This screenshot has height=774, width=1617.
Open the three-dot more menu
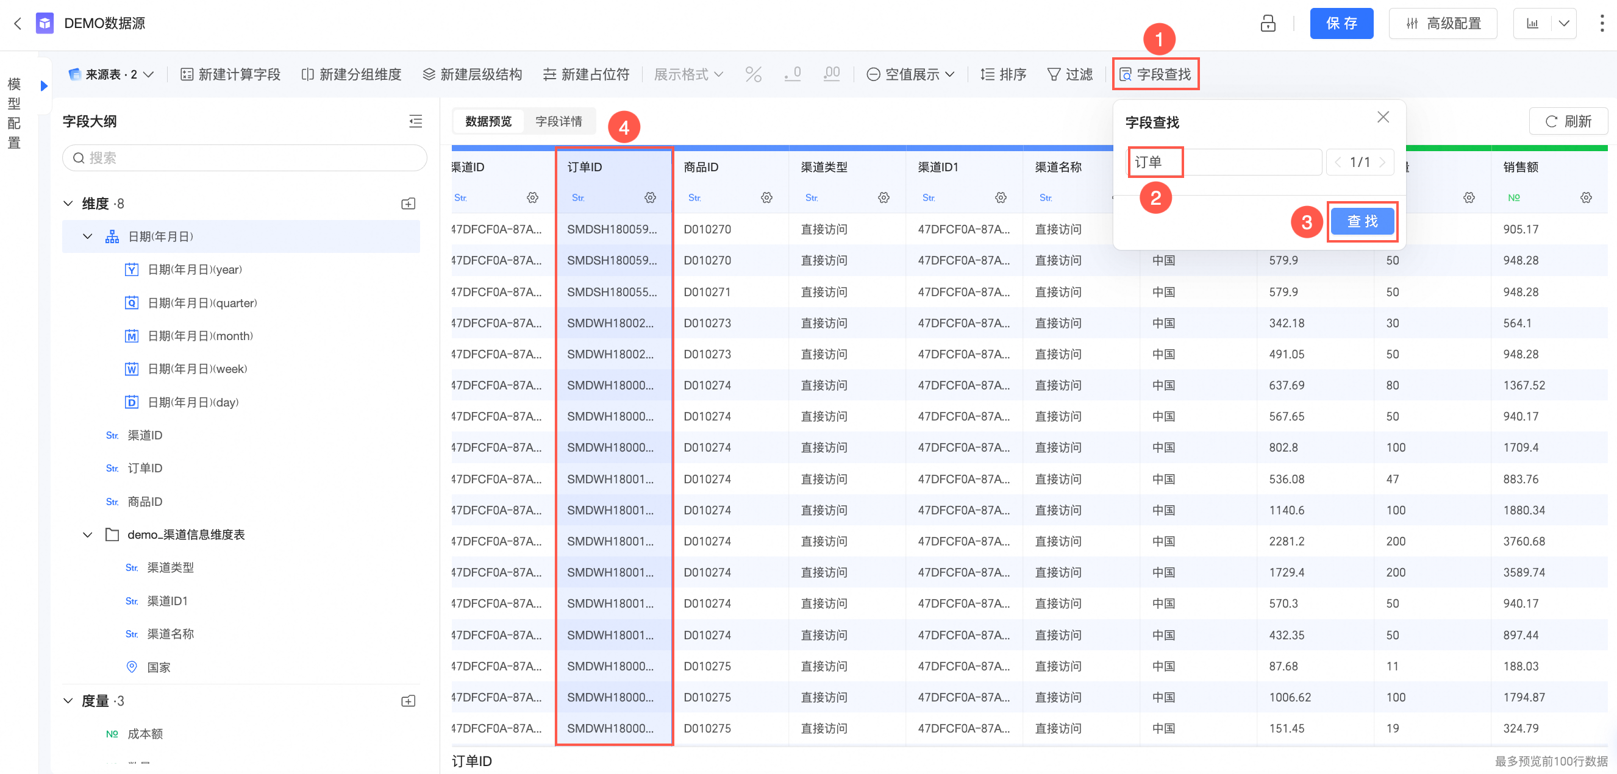tap(1601, 24)
